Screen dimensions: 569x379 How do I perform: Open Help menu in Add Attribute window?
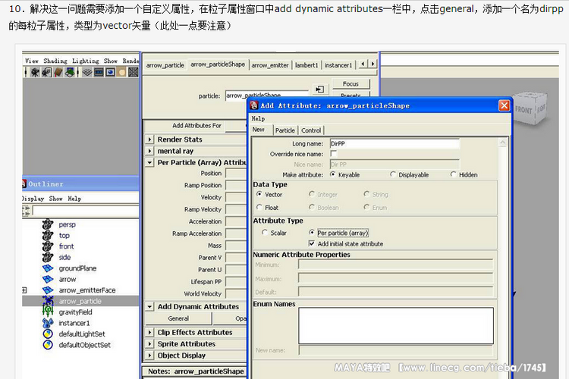coord(258,118)
